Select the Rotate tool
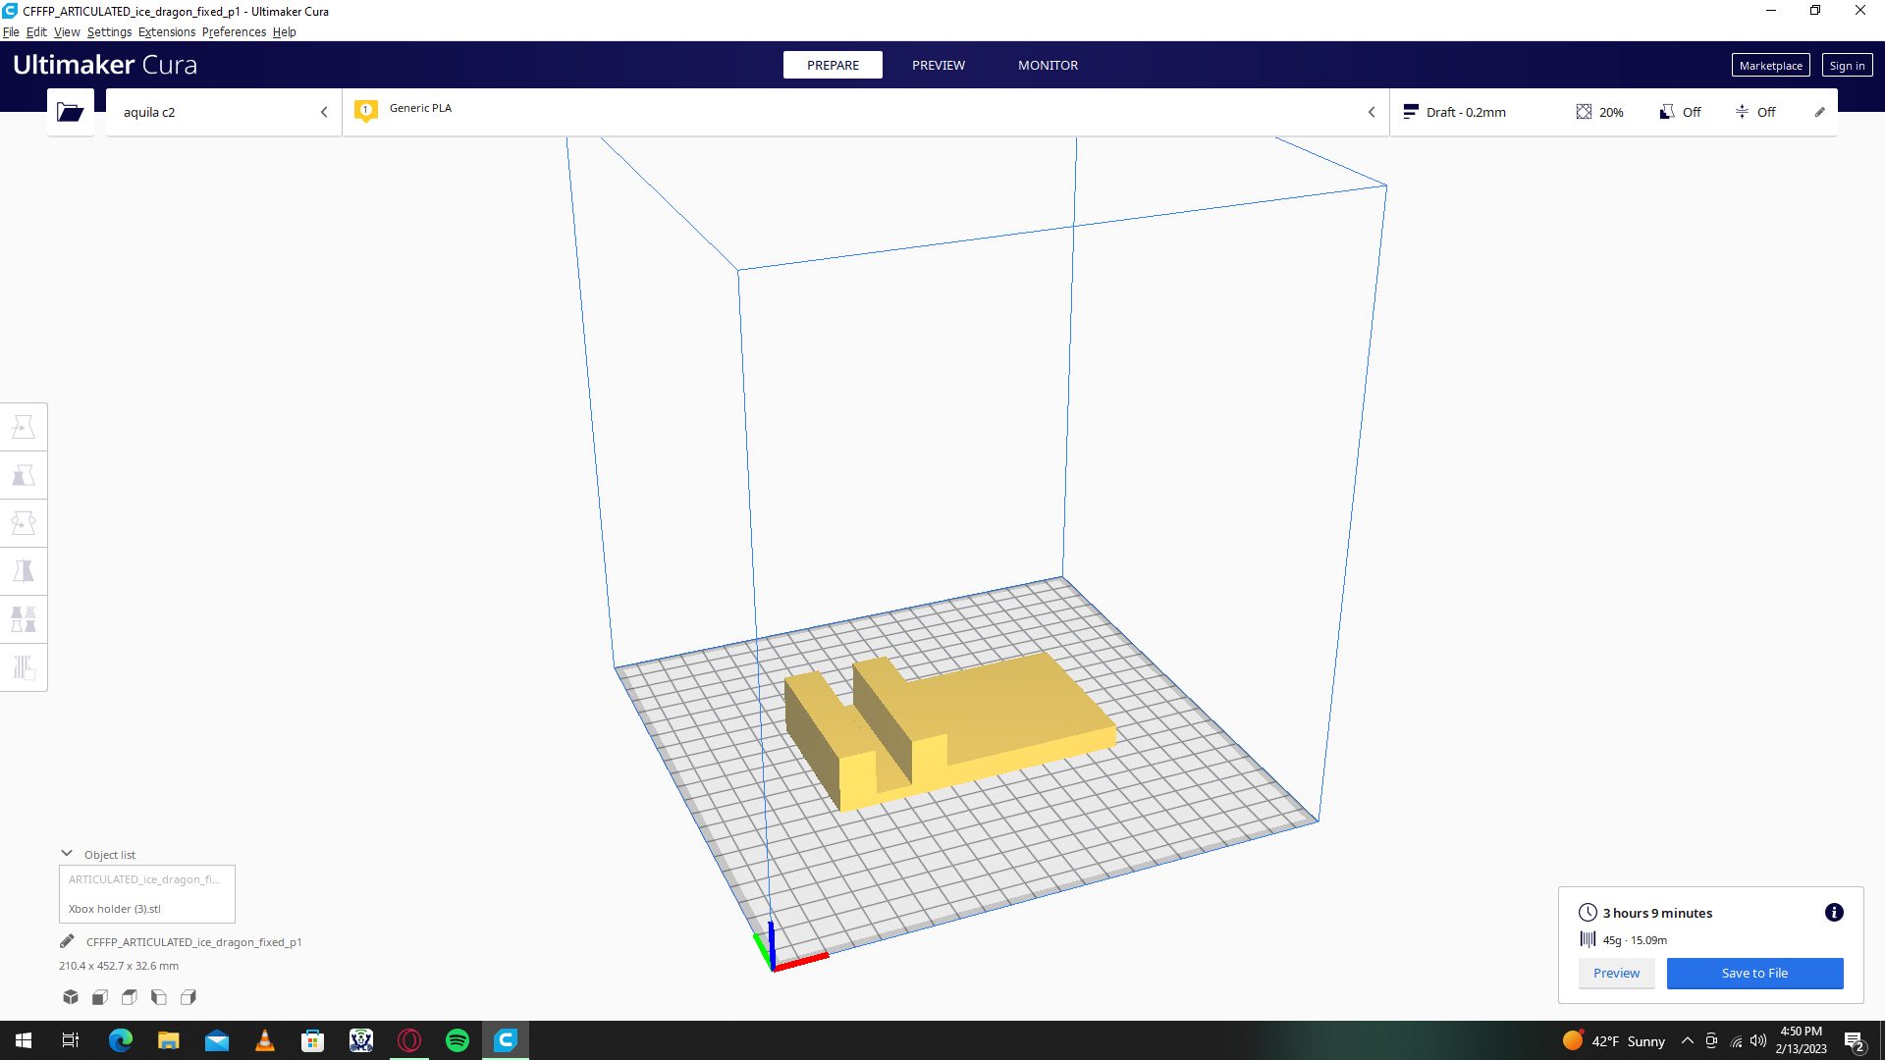Image resolution: width=1885 pixels, height=1060 pixels. point(23,523)
